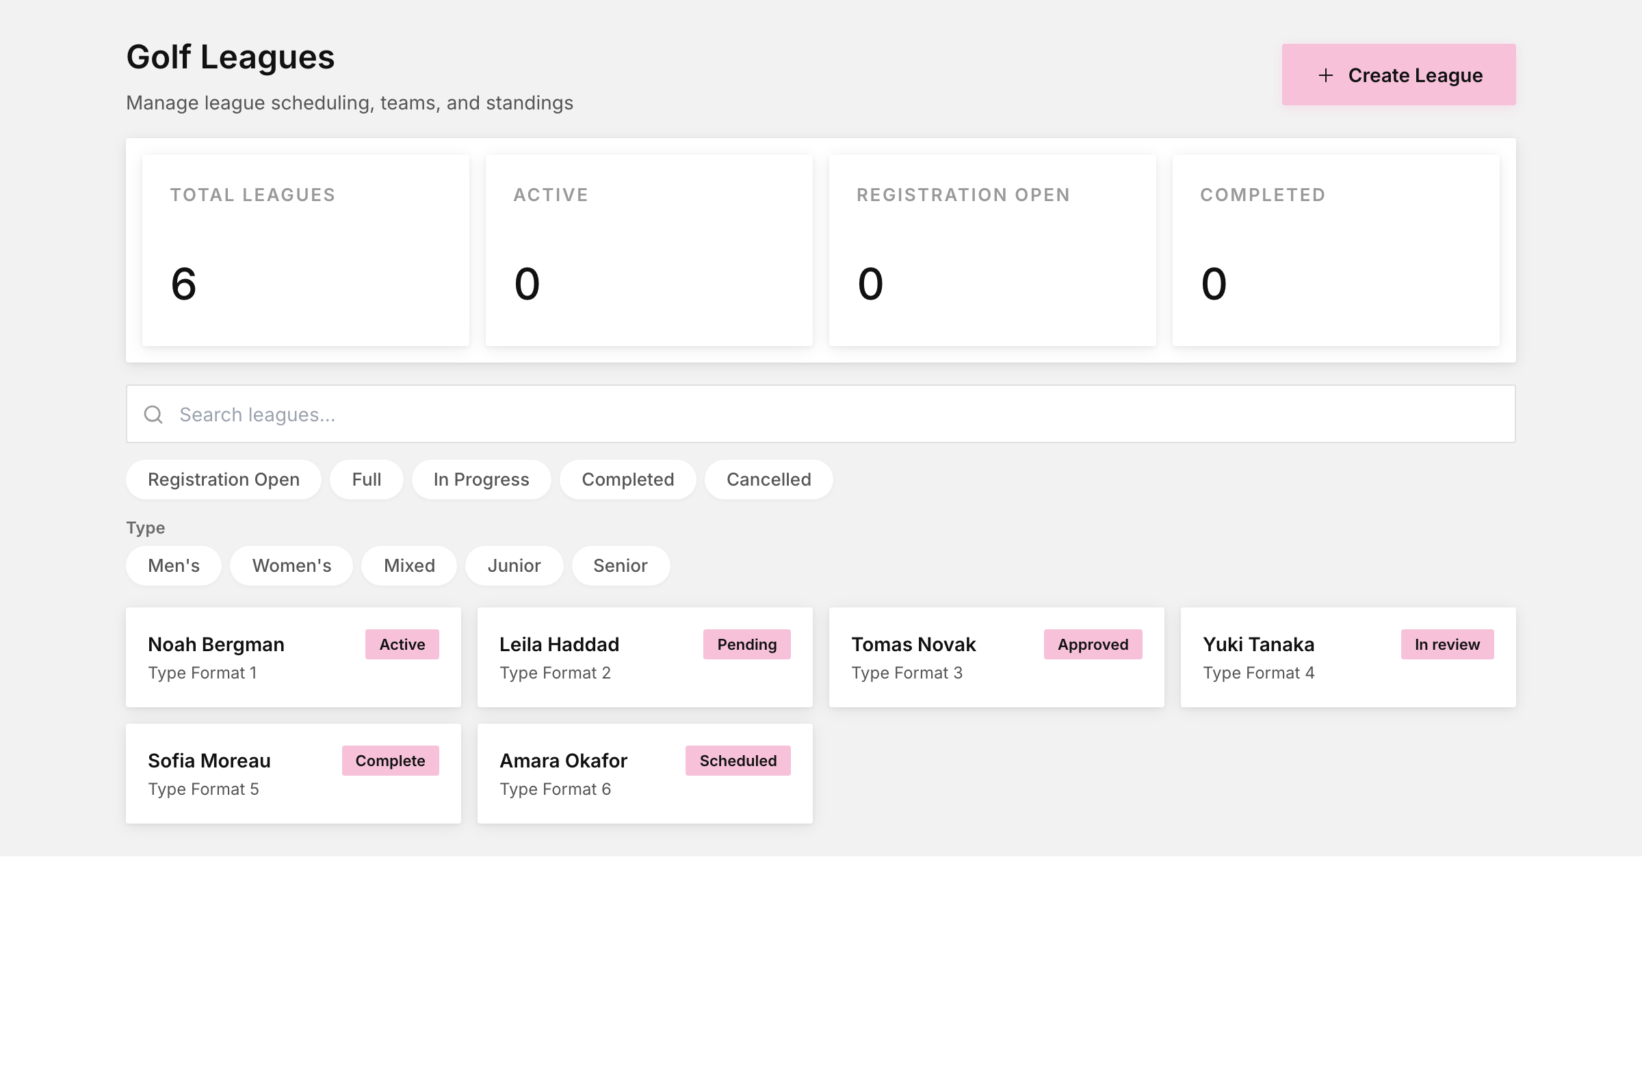This screenshot has width=1642, height=1078.
Task: Click the Registration Open stat card
Action: [993, 250]
